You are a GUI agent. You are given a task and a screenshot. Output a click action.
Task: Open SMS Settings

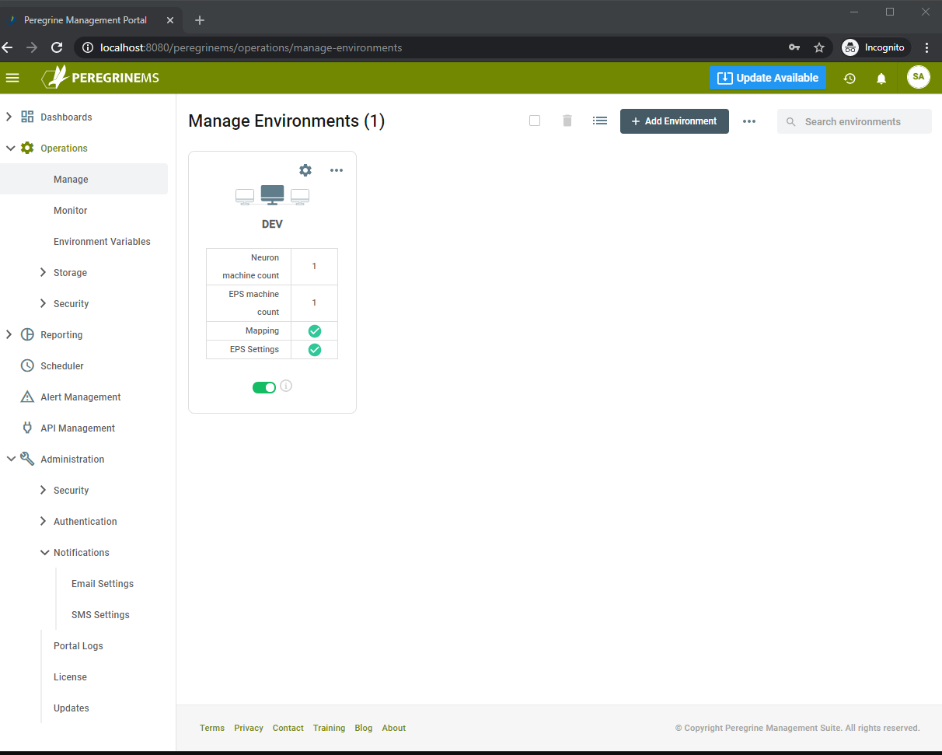(x=100, y=614)
